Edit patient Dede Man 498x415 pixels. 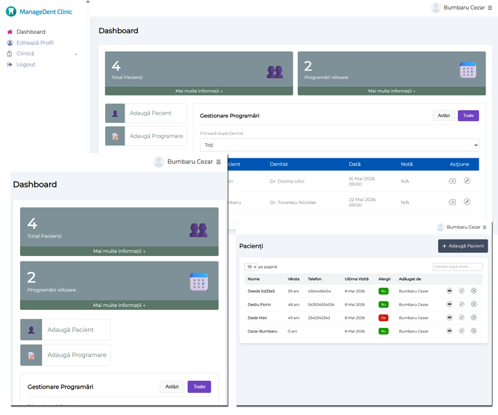(461, 317)
